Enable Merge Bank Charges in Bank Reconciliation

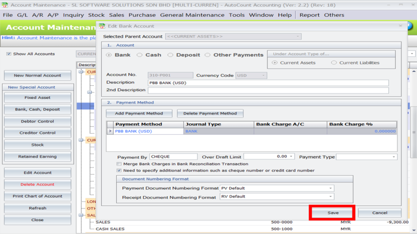click(119, 164)
